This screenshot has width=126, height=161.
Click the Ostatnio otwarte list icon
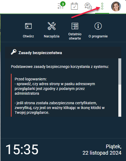point(75,26)
